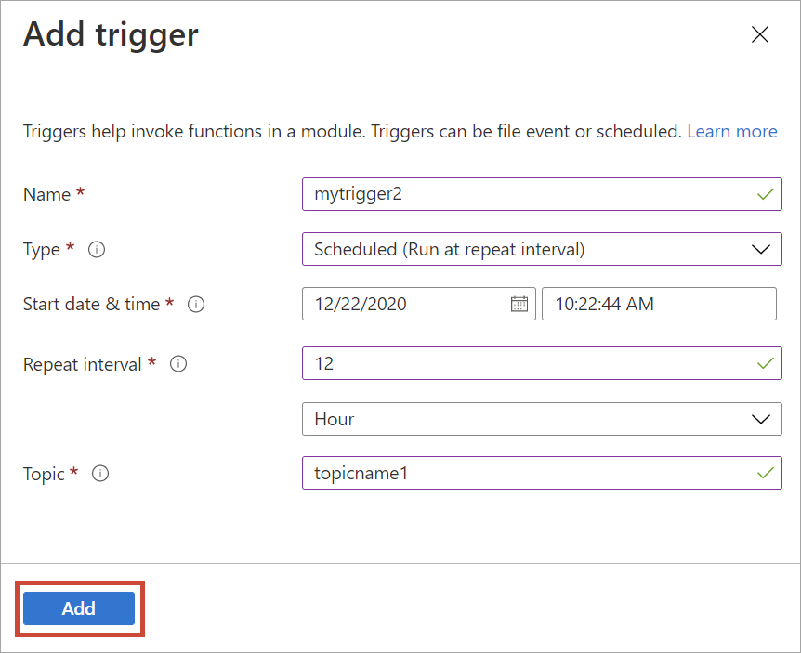Viewport: 801px width, 653px height.
Task: Click the chevron arrow on the Type combo box
Action: coord(761,249)
